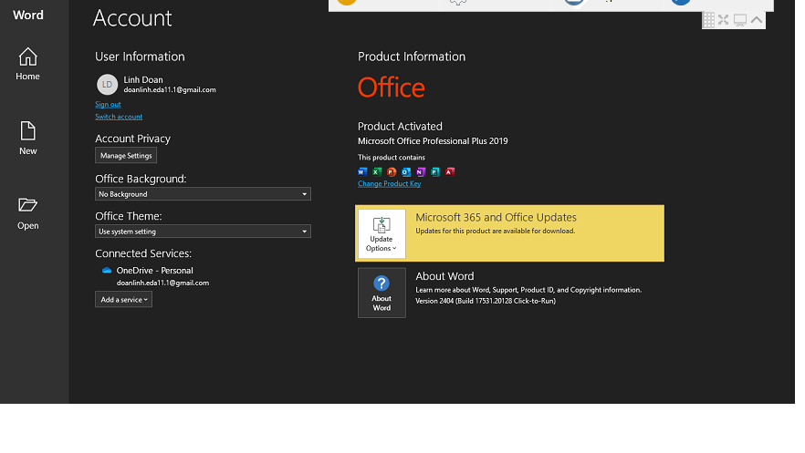Open the Update Options menu

(382, 233)
